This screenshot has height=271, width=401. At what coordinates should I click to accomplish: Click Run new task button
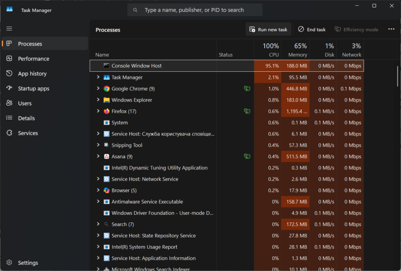268,29
